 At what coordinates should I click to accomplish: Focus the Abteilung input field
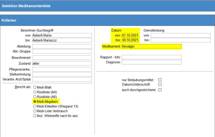[x=62, y=47]
